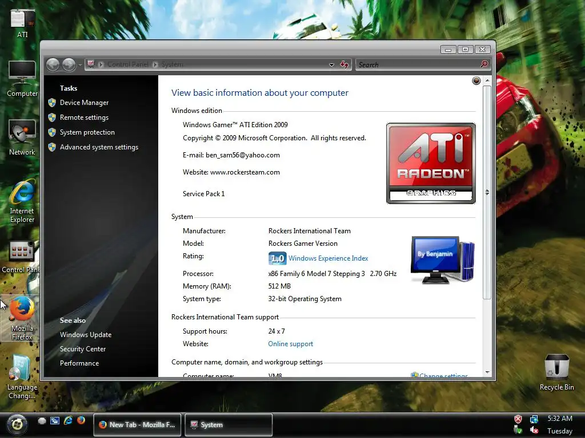
Task: Open Device Manager task
Action: tap(85, 103)
